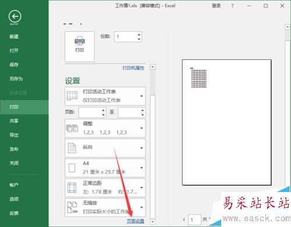The height and width of the screenshot is (227, 291).
Task: Click the collated pages icon
Action: [x=72, y=128]
